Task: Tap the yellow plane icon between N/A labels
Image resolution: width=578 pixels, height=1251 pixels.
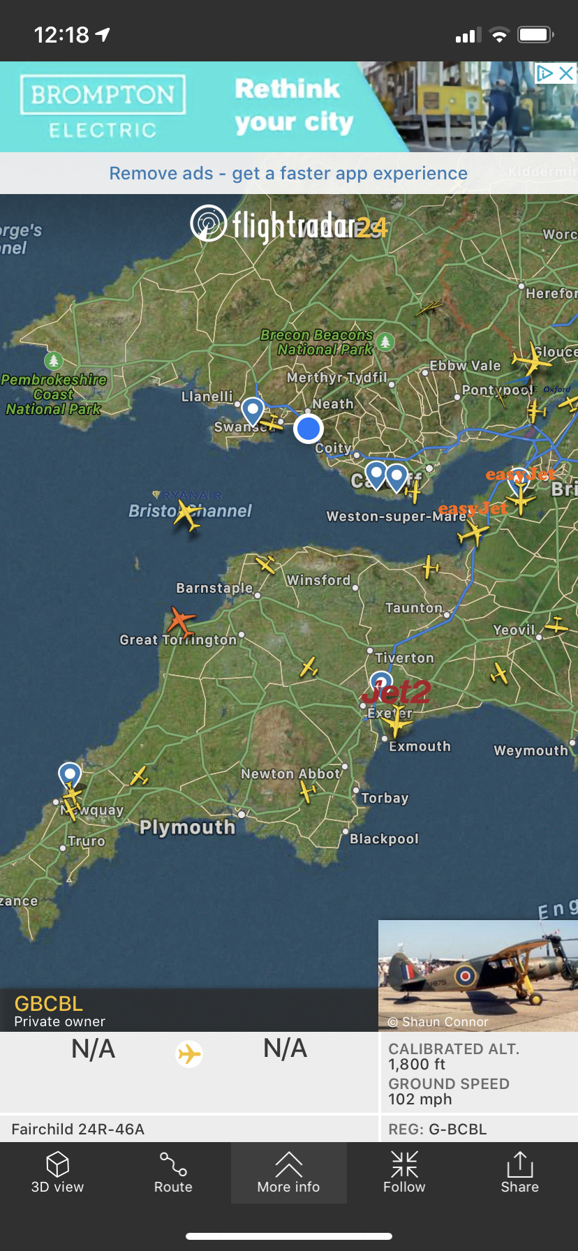Action: point(189,1053)
